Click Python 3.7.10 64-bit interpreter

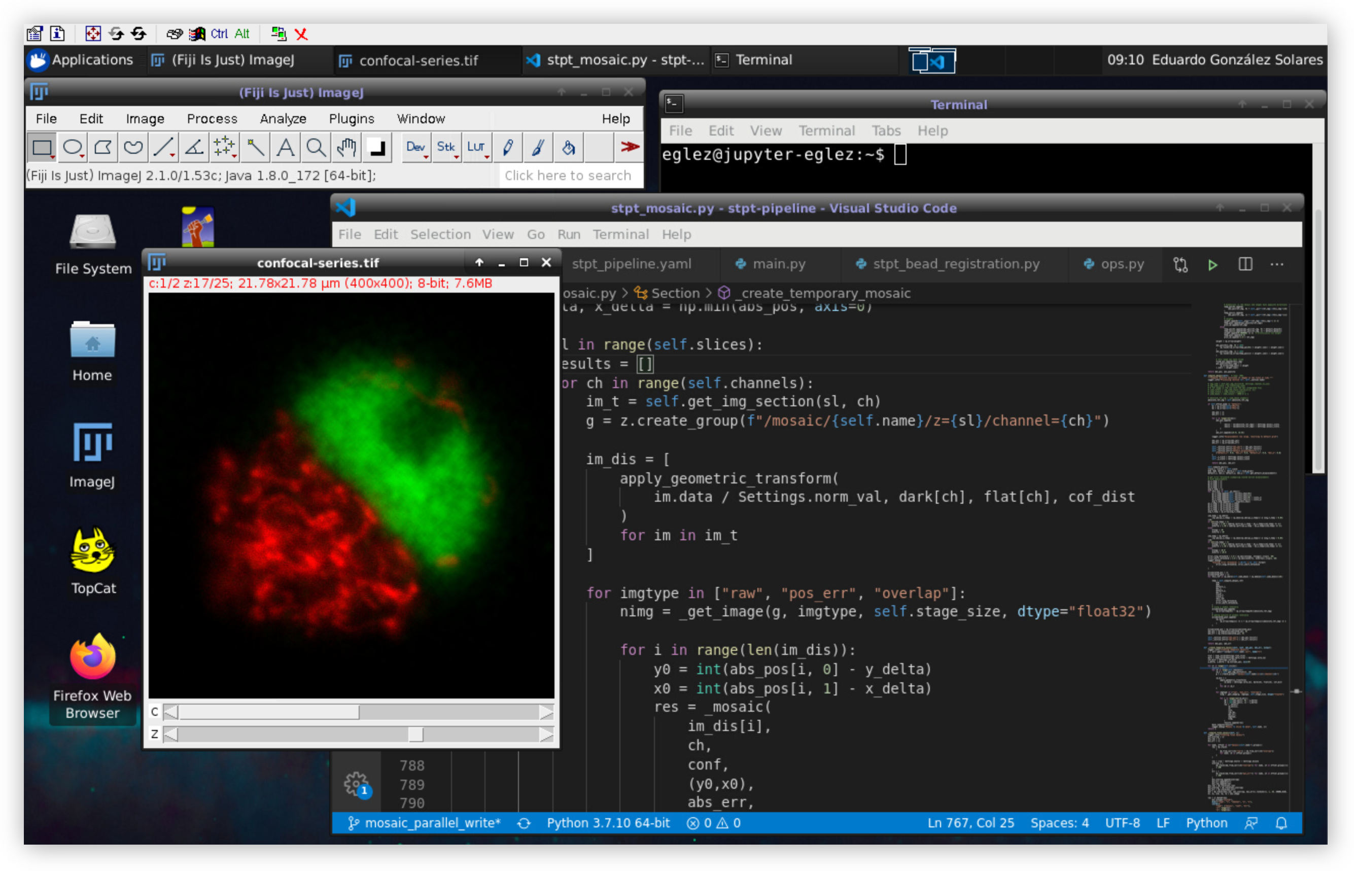pyautogui.click(x=608, y=823)
